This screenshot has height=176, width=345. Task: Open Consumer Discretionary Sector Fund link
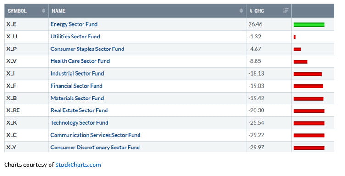pos(95,147)
